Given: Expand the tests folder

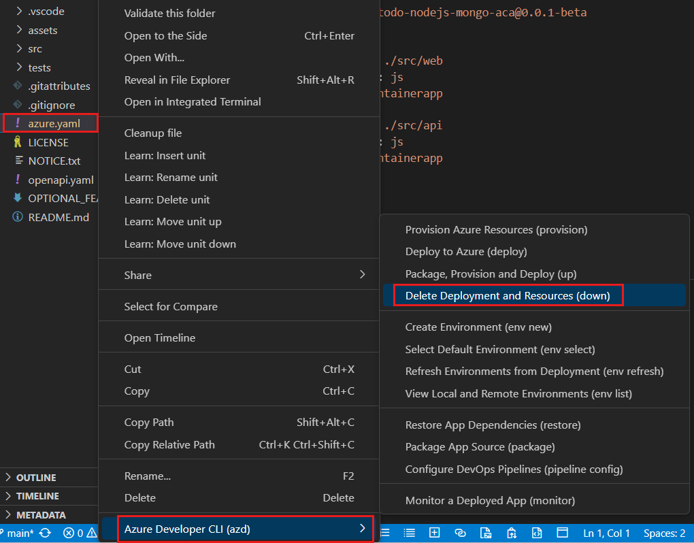Looking at the screenshot, I should [x=19, y=67].
